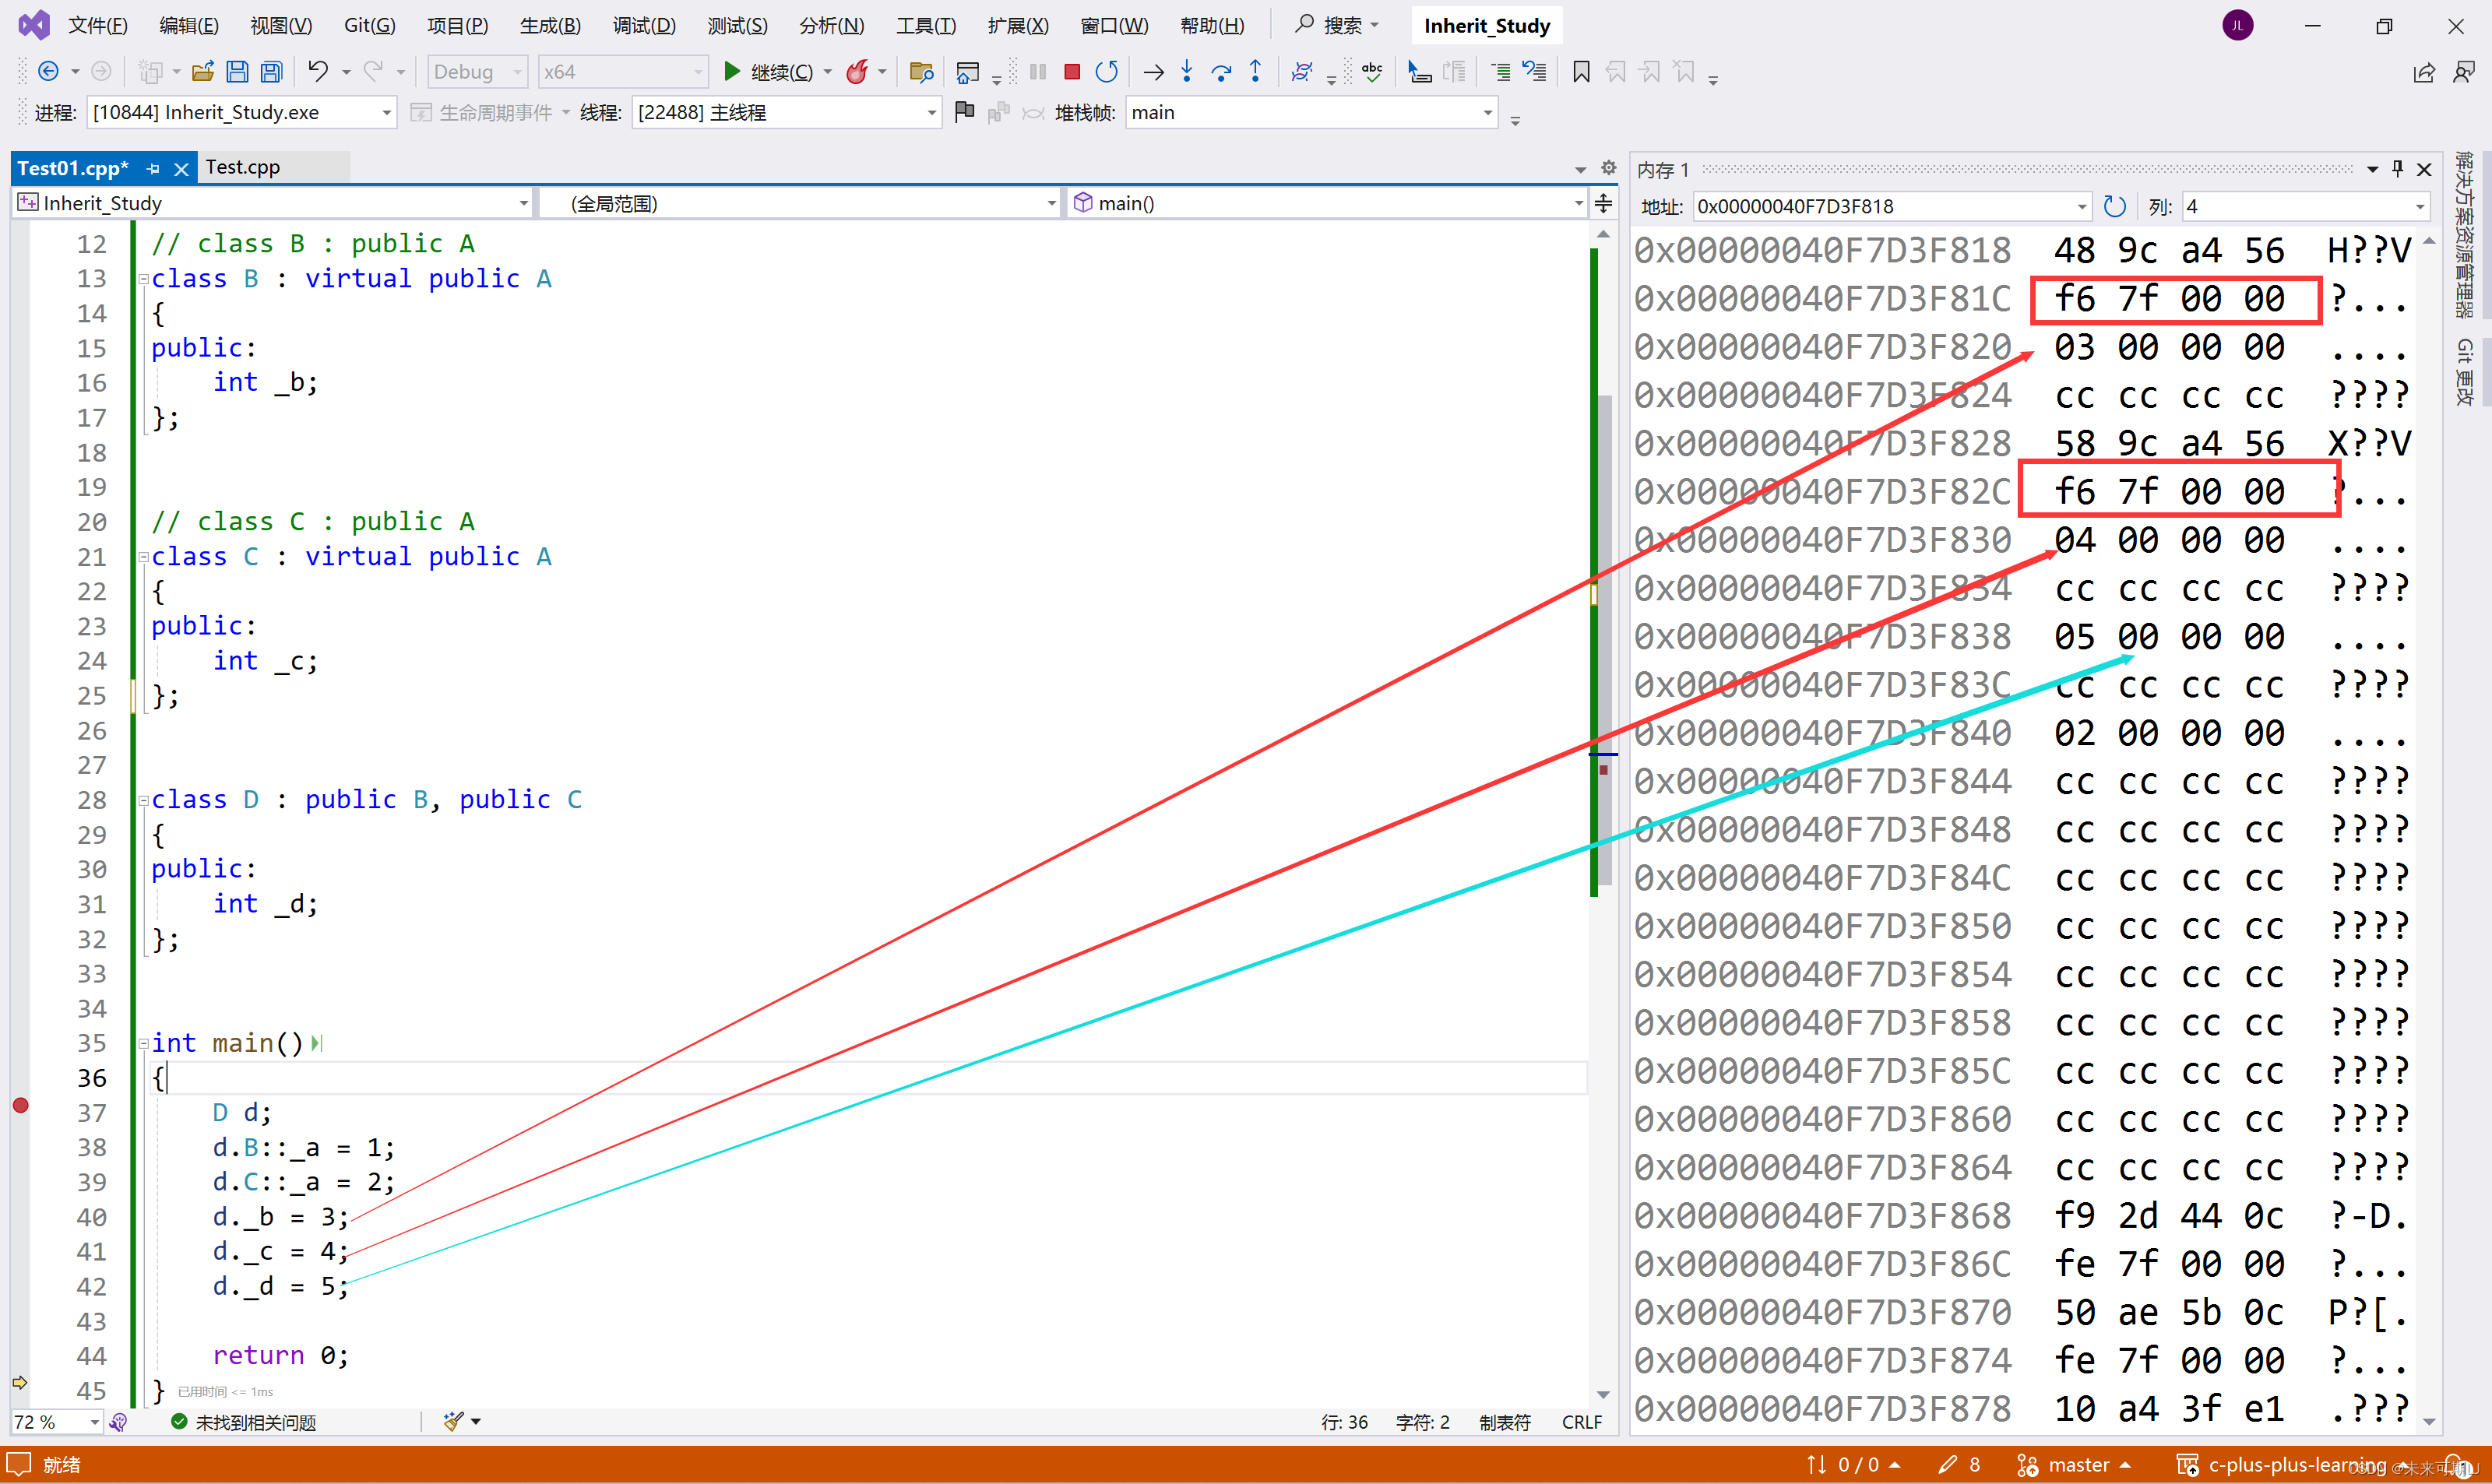Viewport: 2492px width, 1484px height.
Task: Uncomment selected lines icon
Action: pos(1534,72)
